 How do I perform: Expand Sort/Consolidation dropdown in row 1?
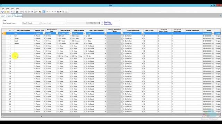click(x=143, y=33)
